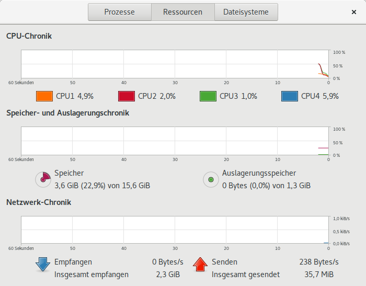Screen dimensions: 366x286
Task: Click the Netzwerk-Chronik section heading
Action: [39, 202]
